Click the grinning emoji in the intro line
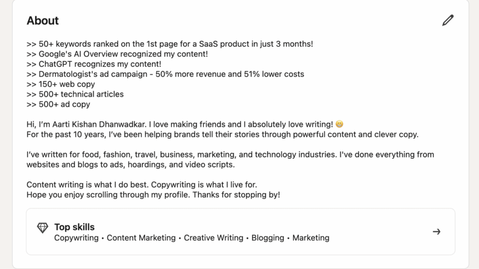 click(338, 124)
